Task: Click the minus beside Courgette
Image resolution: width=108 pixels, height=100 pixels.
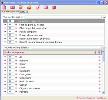Action: pos(5,74)
